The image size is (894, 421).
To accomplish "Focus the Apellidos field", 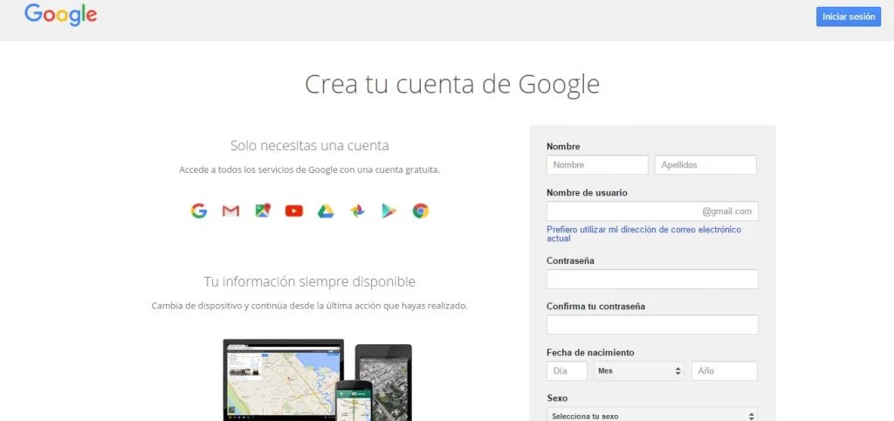I will coord(705,165).
